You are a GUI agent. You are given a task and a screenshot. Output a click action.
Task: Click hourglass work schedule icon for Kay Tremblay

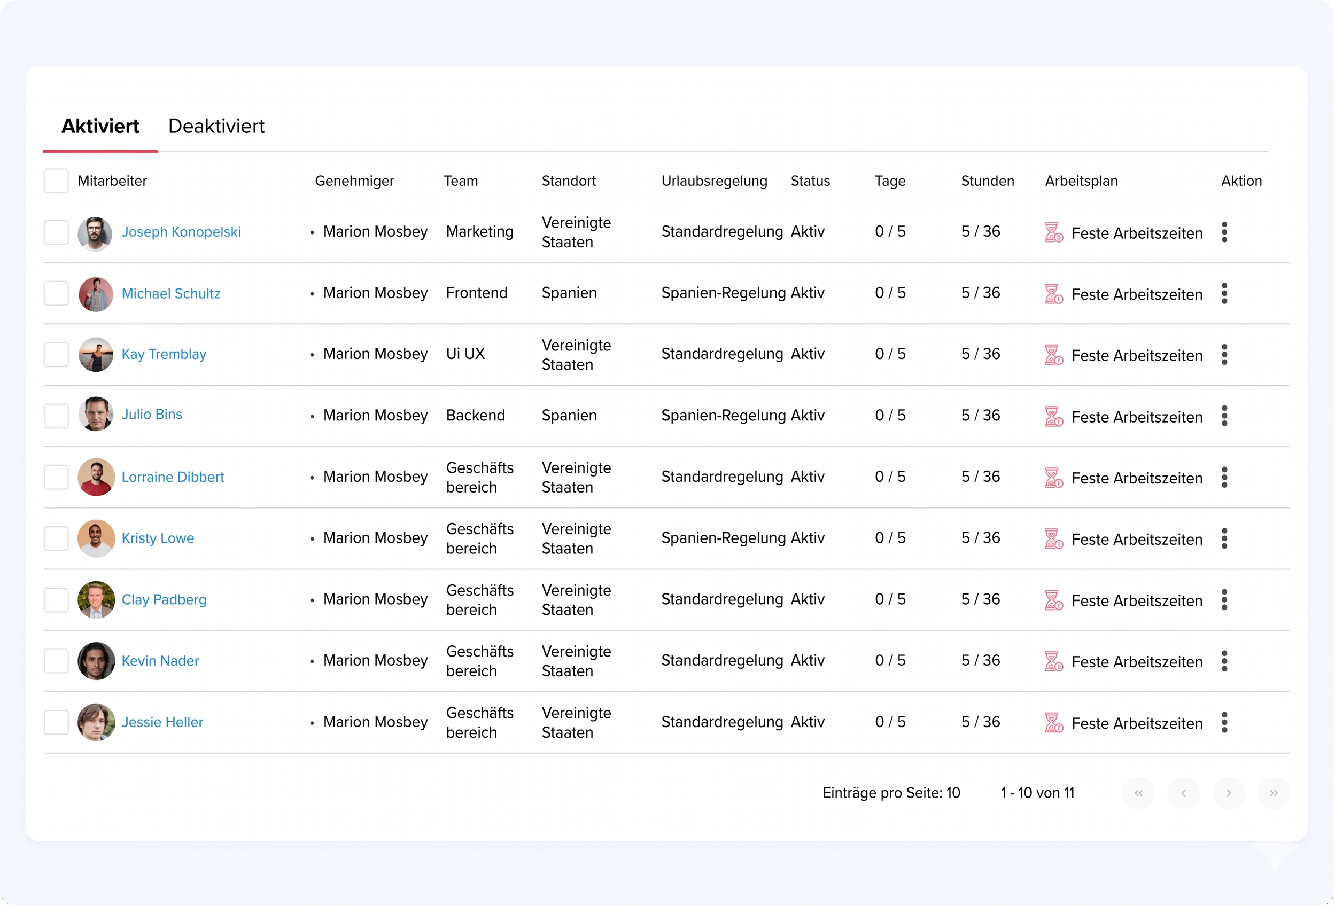click(x=1053, y=355)
